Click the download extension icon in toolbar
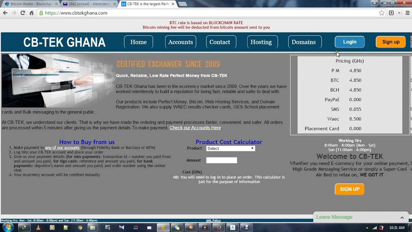The image size is (412, 232). pyautogui.click(x=391, y=13)
